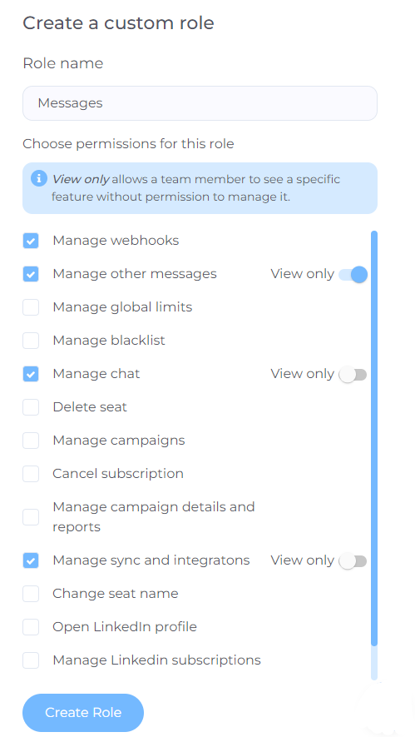Tick the Change seat name checkbox

coord(31,594)
